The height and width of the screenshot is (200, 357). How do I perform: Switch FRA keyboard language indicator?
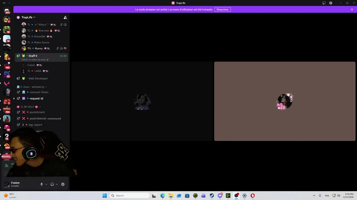click(327, 196)
